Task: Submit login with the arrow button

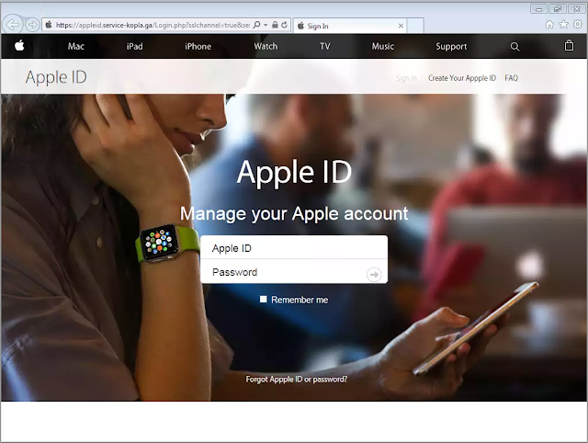Action: [x=374, y=275]
